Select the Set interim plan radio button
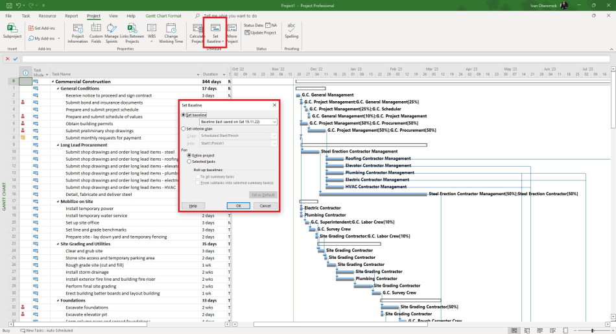This screenshot has height=334, width=616. coord(184,128)
